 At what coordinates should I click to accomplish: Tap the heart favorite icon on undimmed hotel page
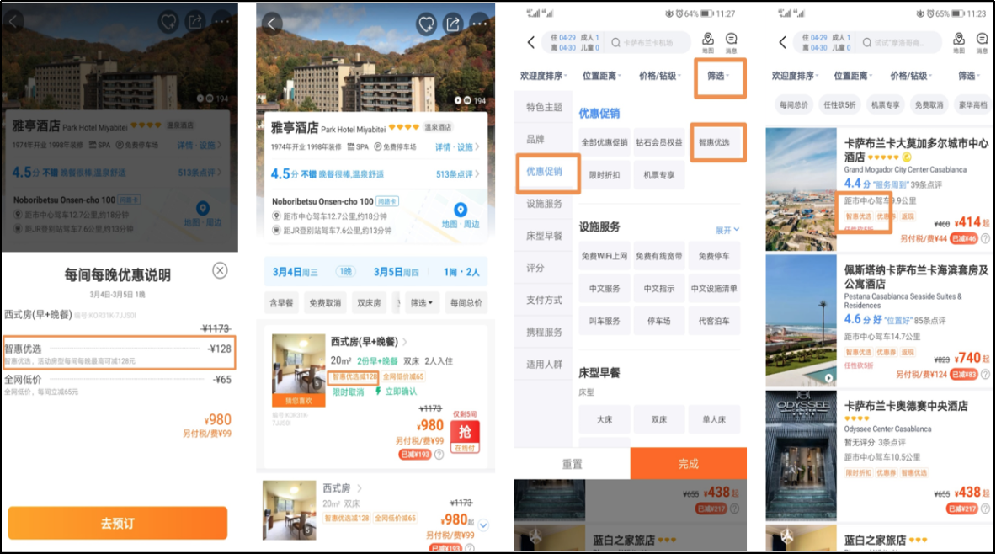[x=426, y=23]
